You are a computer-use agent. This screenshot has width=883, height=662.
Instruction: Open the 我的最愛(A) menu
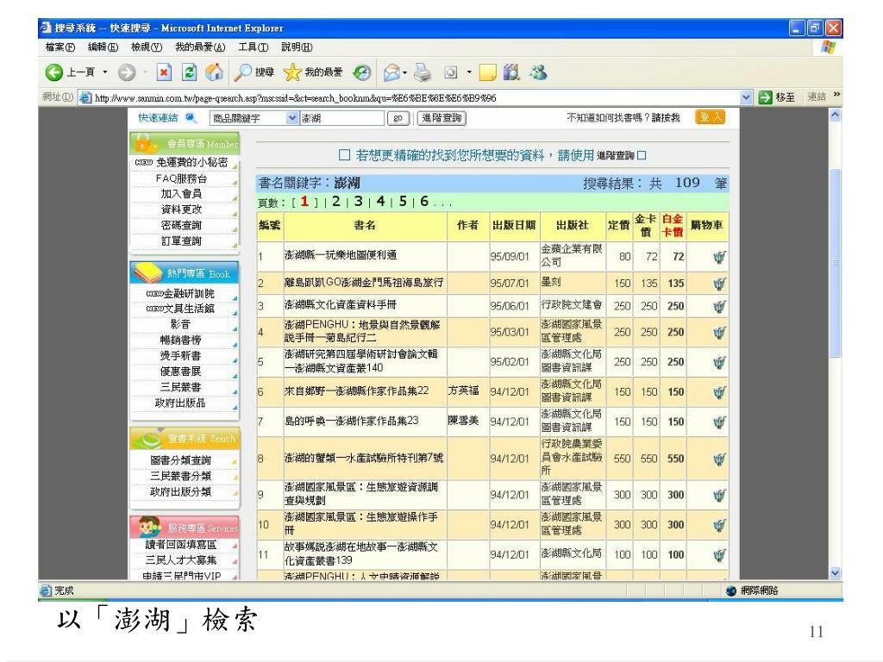pyautogui.click(x=200, y=47)
